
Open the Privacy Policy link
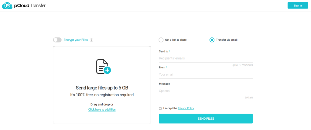(186, 108)
